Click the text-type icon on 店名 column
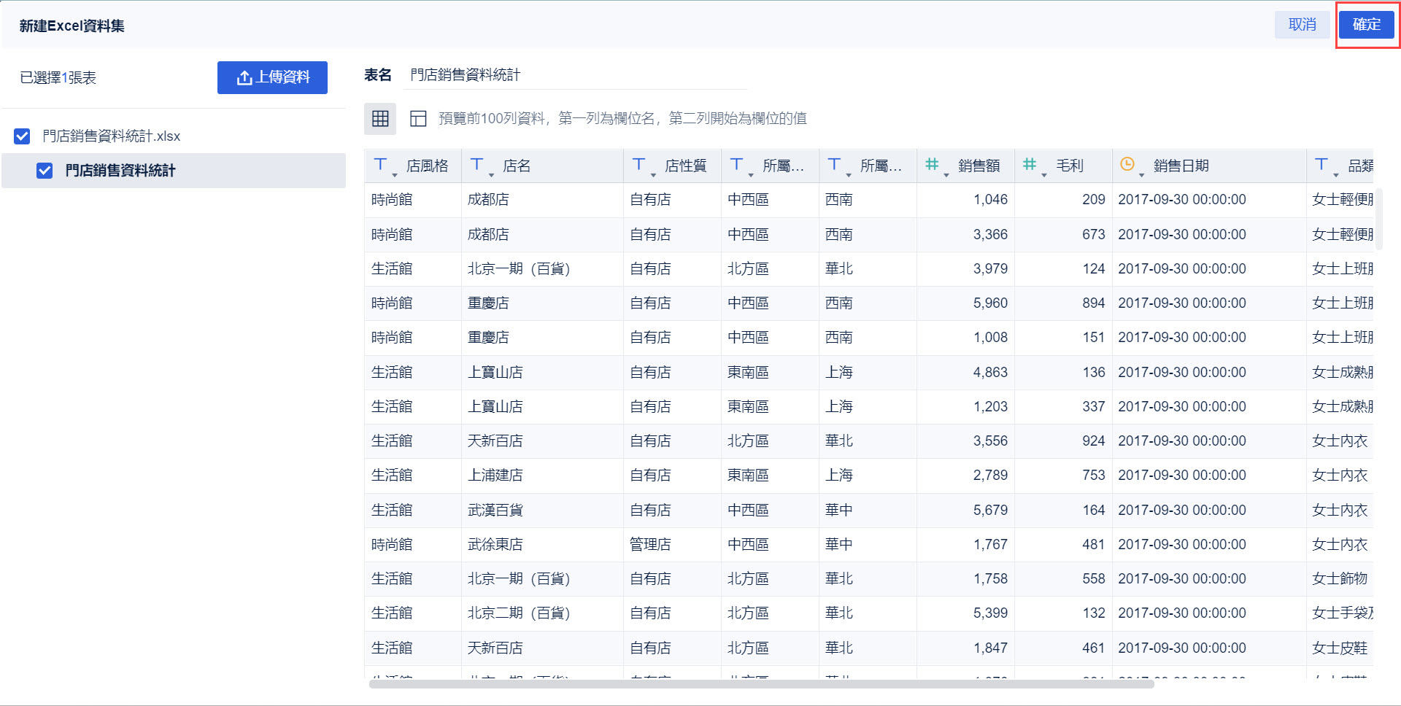1401x706 pixels. click(x=478, y=165)
